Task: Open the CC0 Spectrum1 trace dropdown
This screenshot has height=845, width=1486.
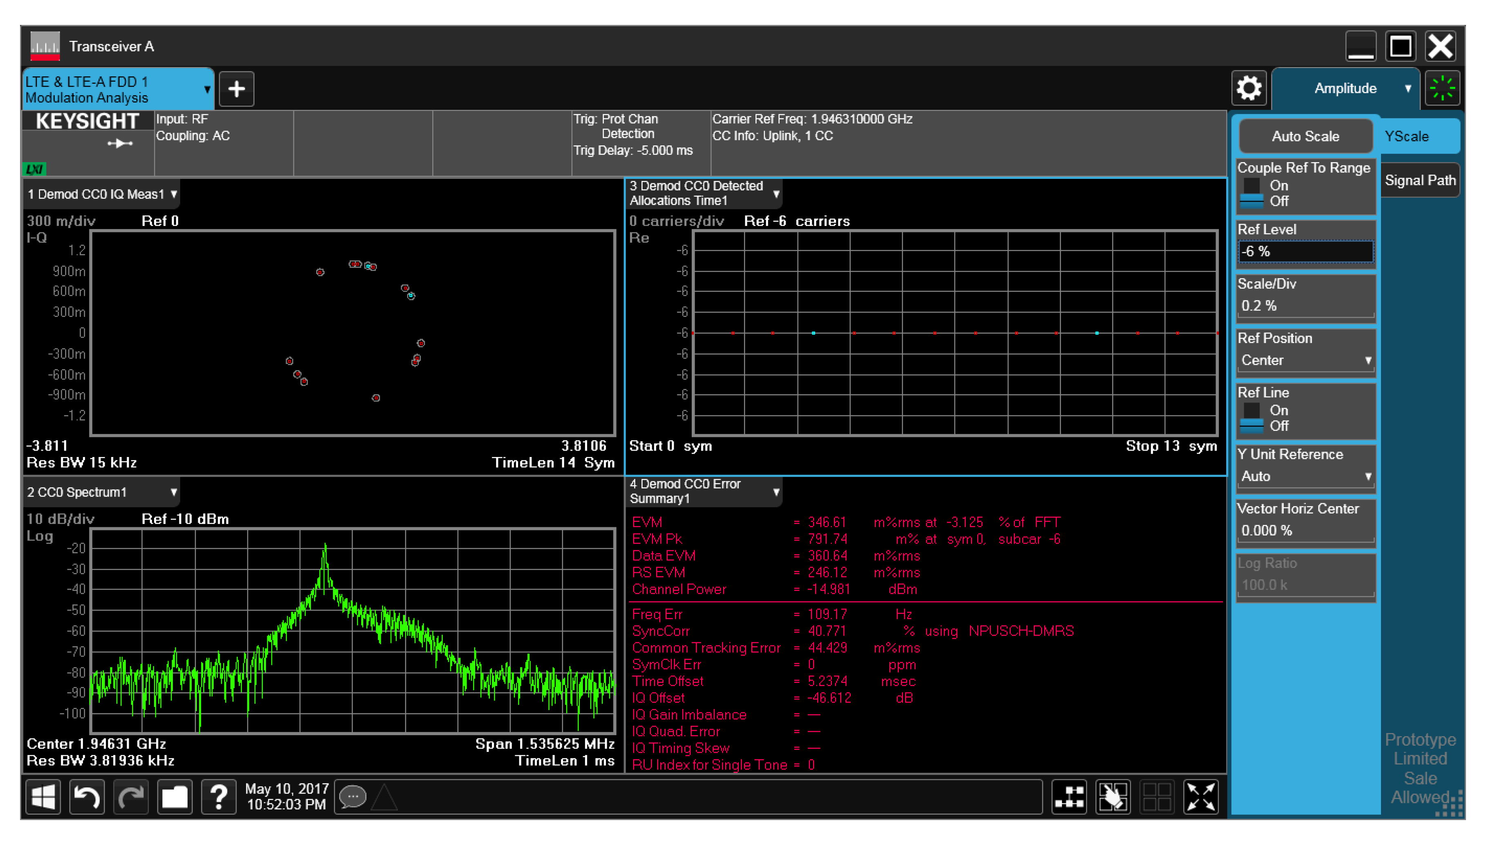Action: (174, 492)
